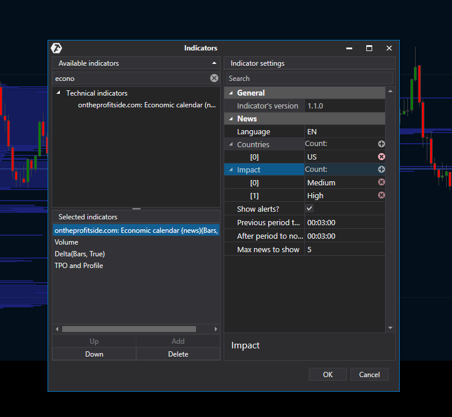Select the Selected indicators header
The width and height of the screenshot is (452, 417).
tap(136, 216)
